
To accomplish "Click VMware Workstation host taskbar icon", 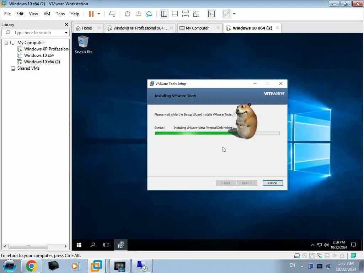I will pos(96,266).
